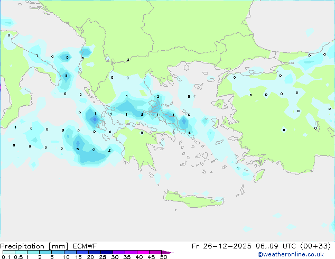The height and width of the screenshot is (259, 335).
Task: Click the '25' legend scale label
Action: 103,257
